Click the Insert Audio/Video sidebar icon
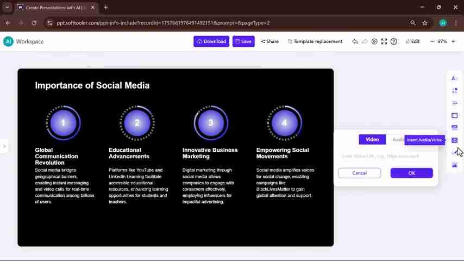The height and width of the screenshot is (261, 464). coord(454,140)
